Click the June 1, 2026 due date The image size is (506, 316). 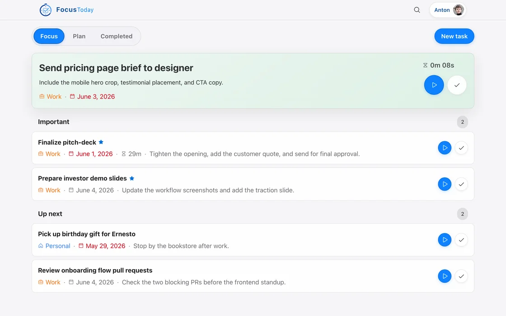[x=94, y=154]
